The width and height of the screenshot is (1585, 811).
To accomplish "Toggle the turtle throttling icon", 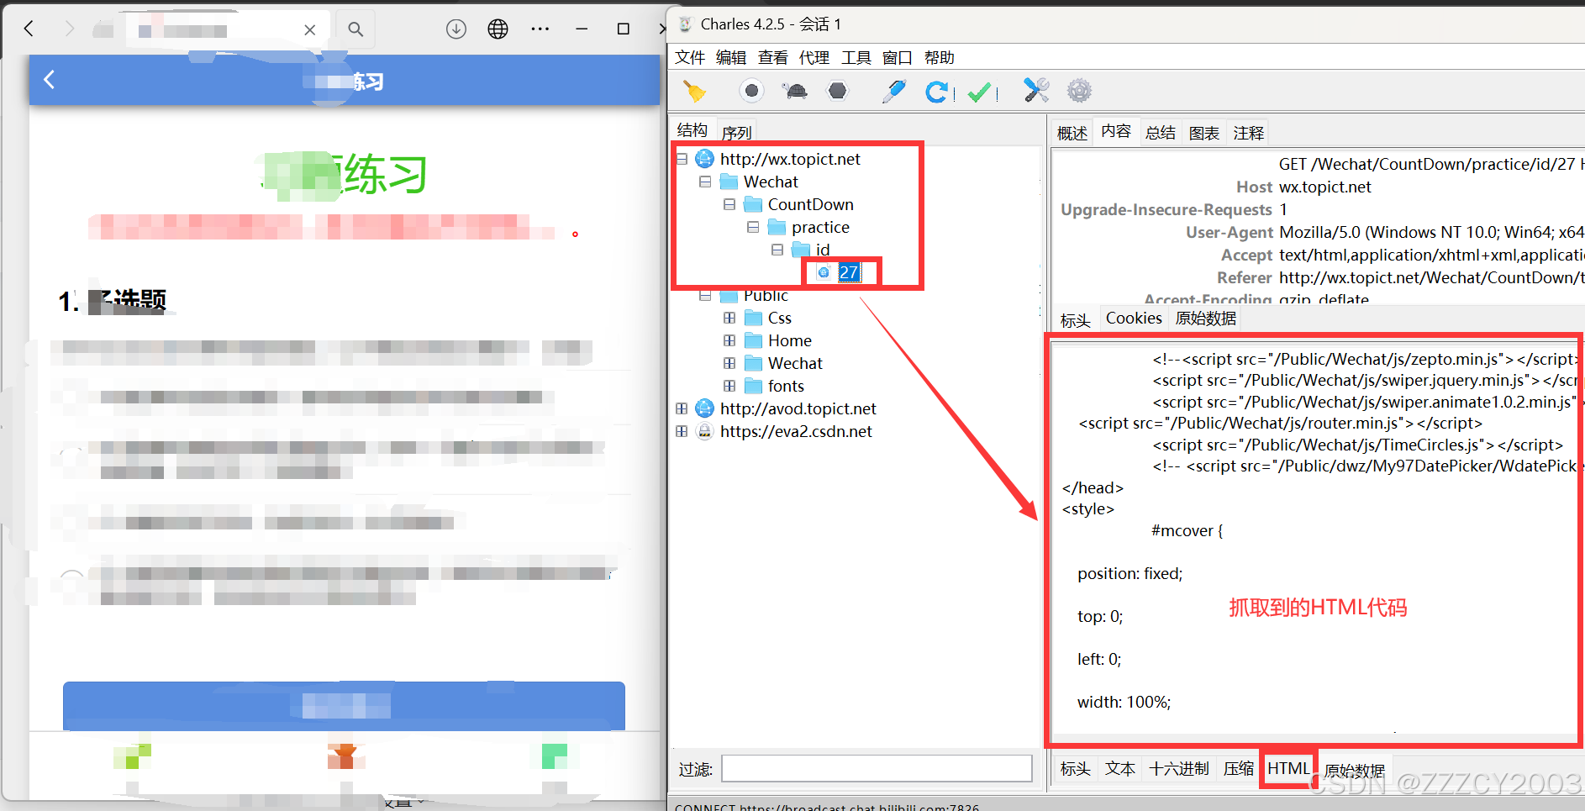I will pos(794,91).
